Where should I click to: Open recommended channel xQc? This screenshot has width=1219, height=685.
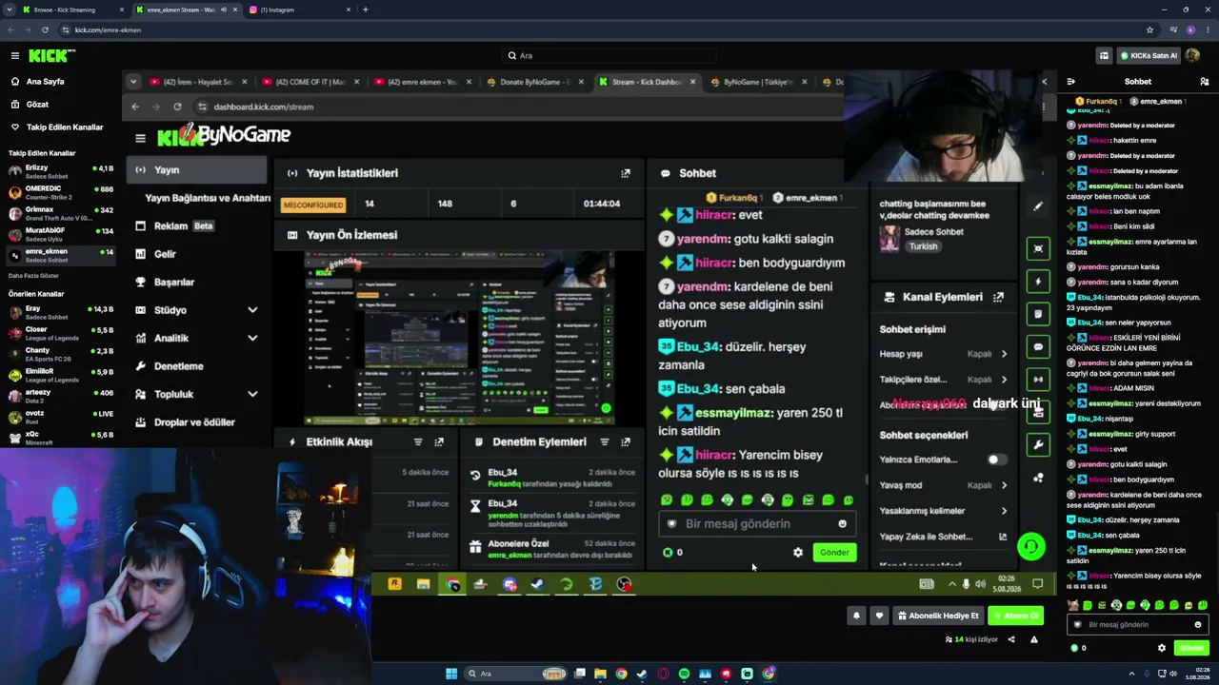pos(61,438)
